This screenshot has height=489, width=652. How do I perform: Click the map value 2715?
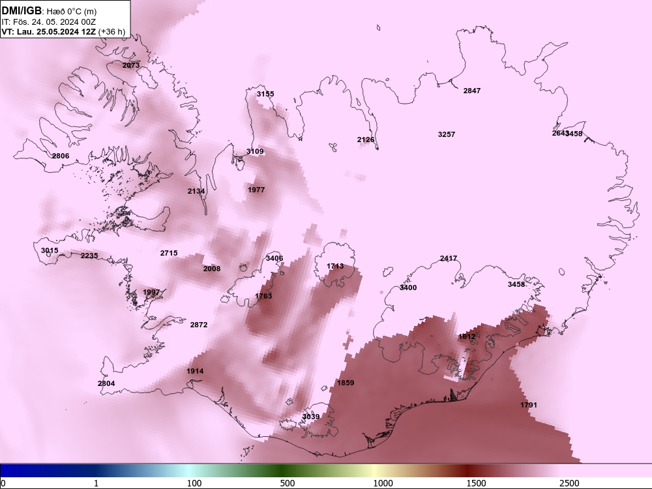pyautogui.click(x=169, y=253)
